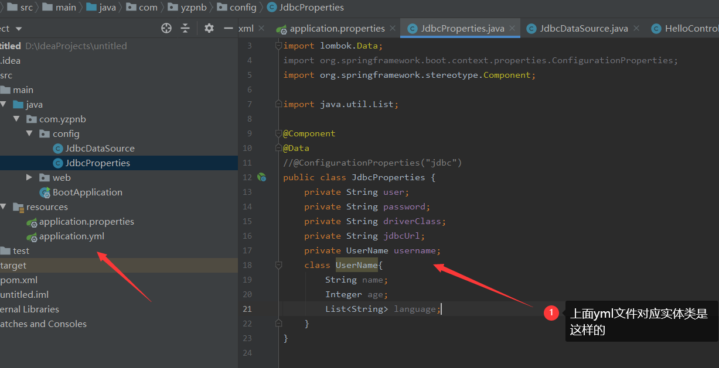Screen dimensions: 719x368
Task: Click the jdbcUrl field name in code
Action: click(402, 236)
